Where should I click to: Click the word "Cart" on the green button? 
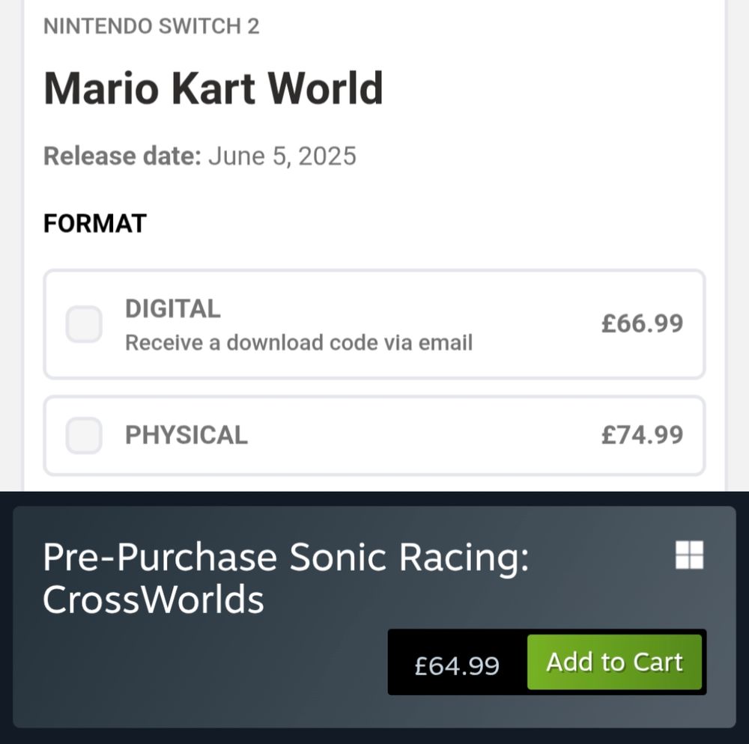tap(658, 662)
